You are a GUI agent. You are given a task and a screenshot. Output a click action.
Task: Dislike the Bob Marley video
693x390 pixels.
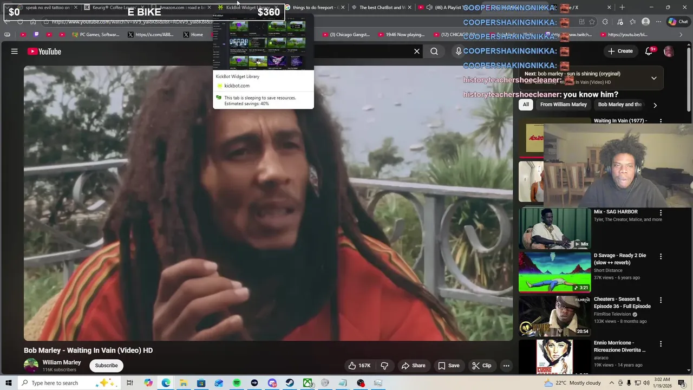[x=384, y=366]
